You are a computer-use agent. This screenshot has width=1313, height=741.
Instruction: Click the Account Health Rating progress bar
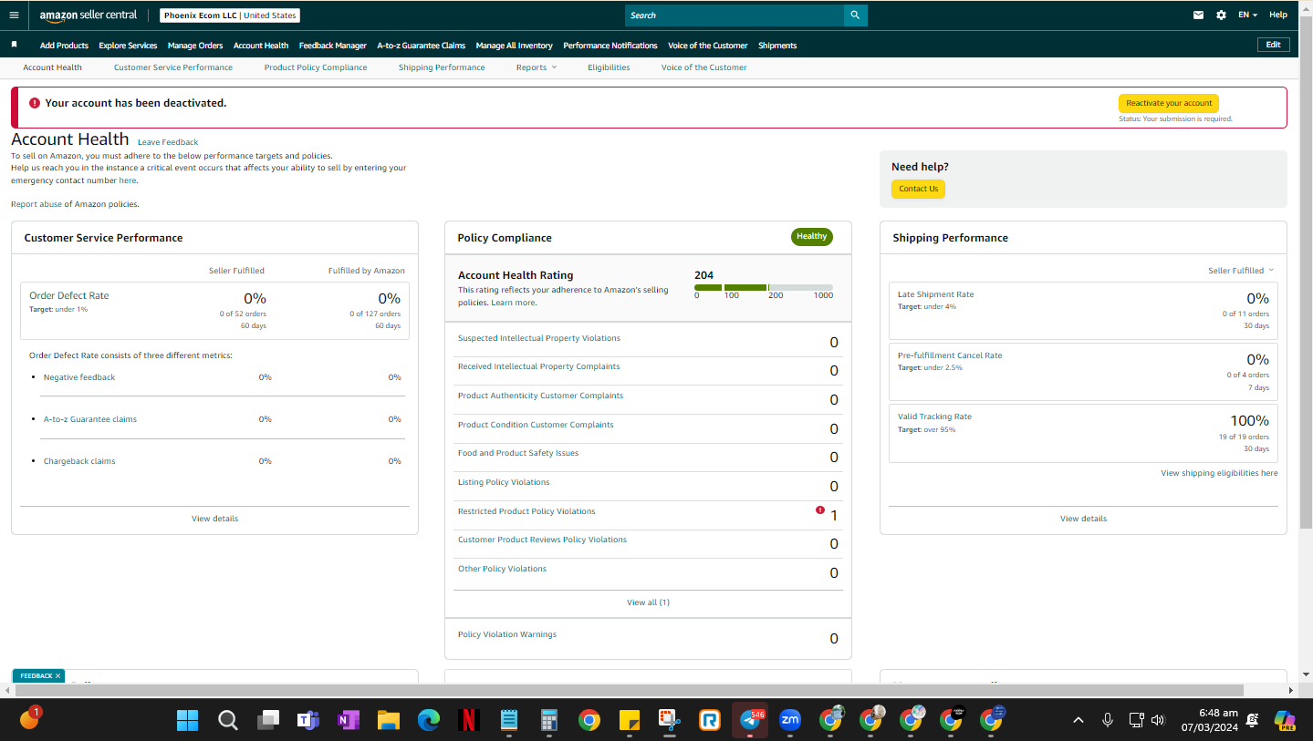coord(764,288)
